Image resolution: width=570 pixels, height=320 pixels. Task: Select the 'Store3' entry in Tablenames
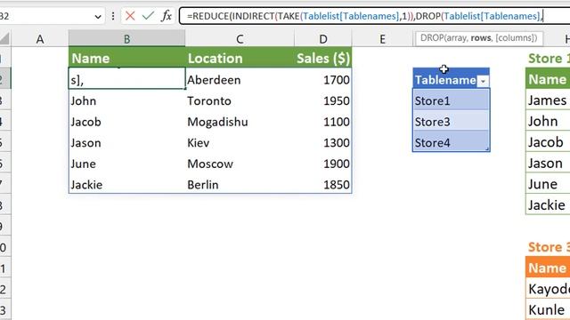(452, 122)
